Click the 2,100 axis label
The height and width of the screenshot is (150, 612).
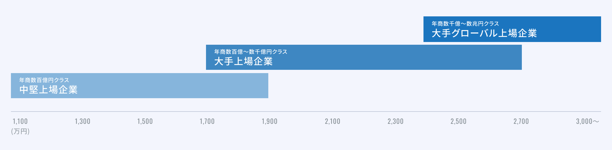[333, 121]
